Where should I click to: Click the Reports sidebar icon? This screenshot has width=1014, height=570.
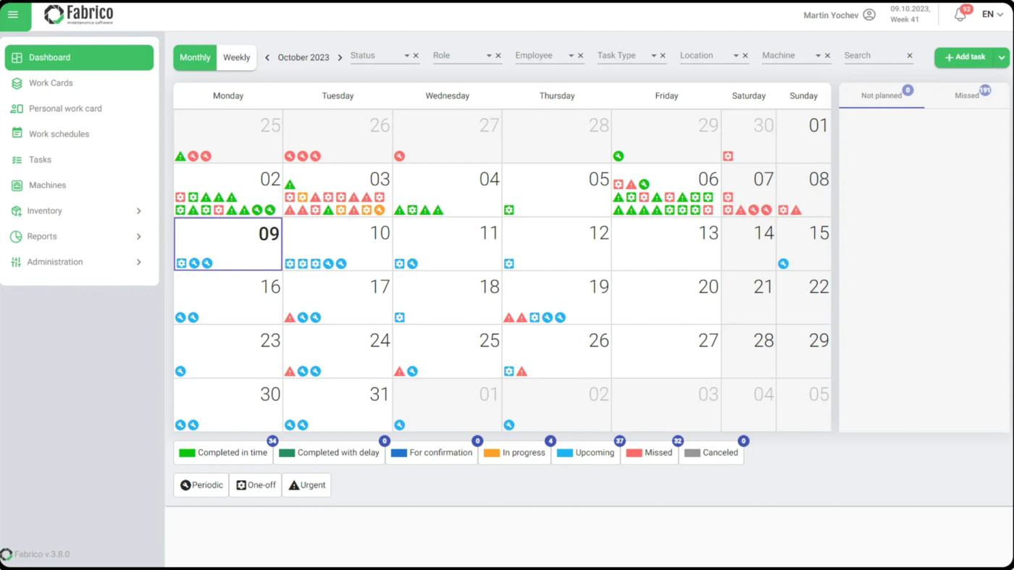click(17, 237)
